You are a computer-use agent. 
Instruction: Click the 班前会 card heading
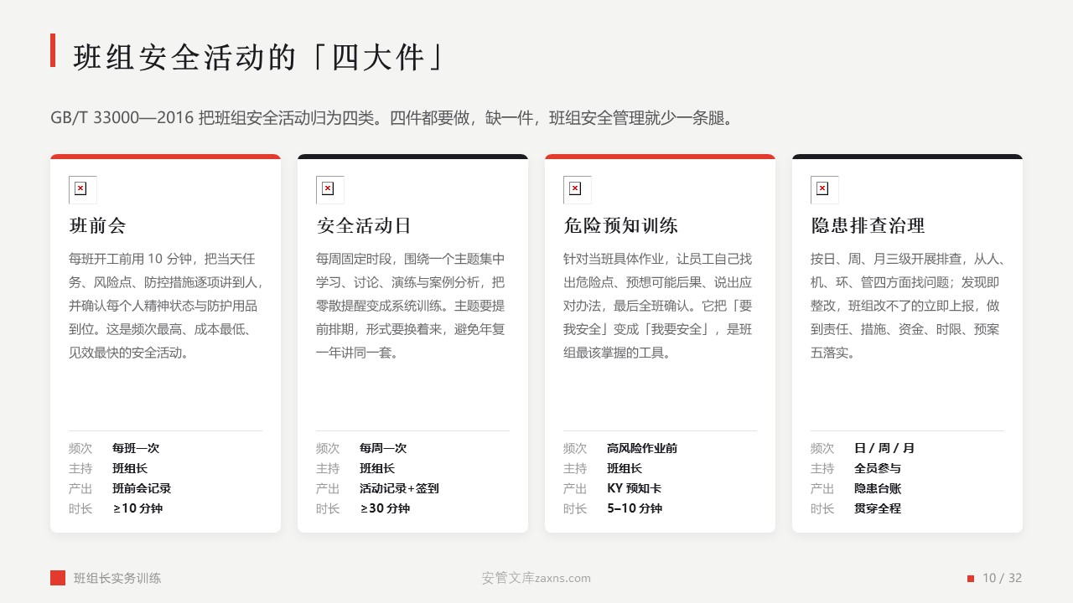(x=97, y=226)
